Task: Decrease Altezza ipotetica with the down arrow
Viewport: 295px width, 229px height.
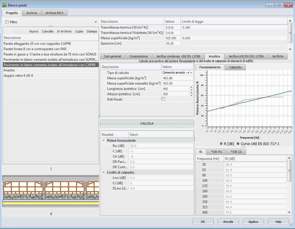Action: pyautogui.click(x=191, y=95)
